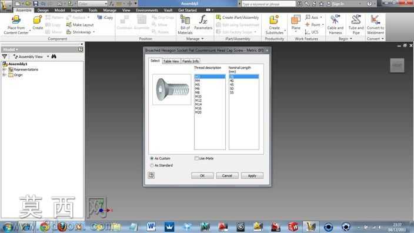Expand the Origin tree node

click(4, 75)
